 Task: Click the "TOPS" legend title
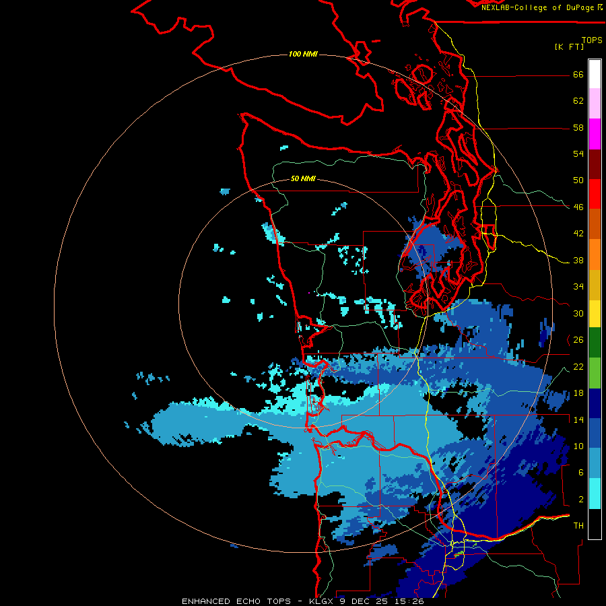point(592,40)
